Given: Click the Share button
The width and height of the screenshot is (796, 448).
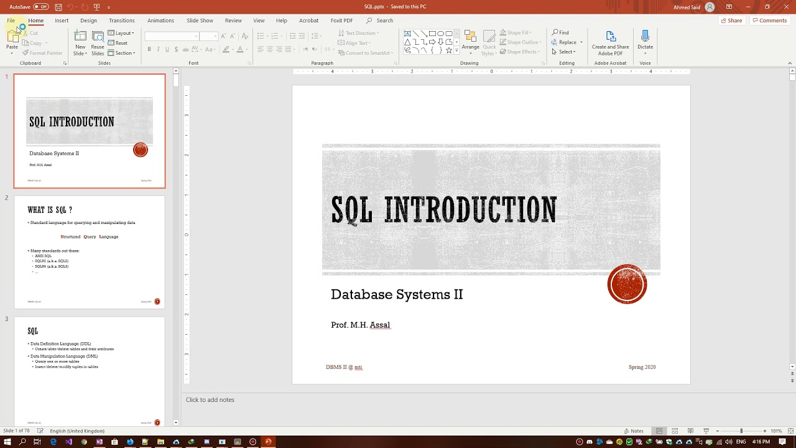Looking at the screenshot, I should coord(731,21).
